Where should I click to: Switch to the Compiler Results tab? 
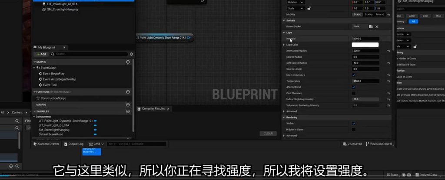[153, 108]
